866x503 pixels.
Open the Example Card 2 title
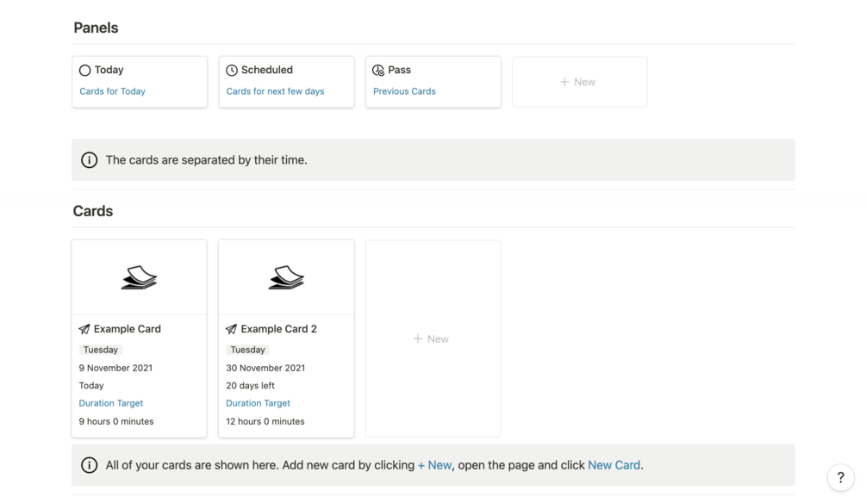coord(278,329)
